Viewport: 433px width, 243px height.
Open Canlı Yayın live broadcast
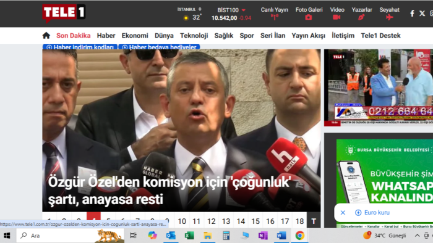(x=274, y=13)
